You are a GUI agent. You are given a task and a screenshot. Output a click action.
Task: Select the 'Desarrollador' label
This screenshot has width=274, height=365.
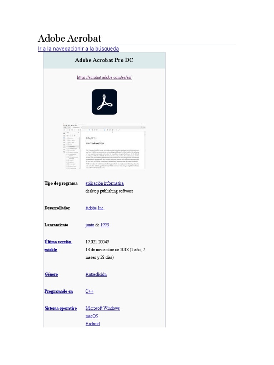tap(57, 208)
